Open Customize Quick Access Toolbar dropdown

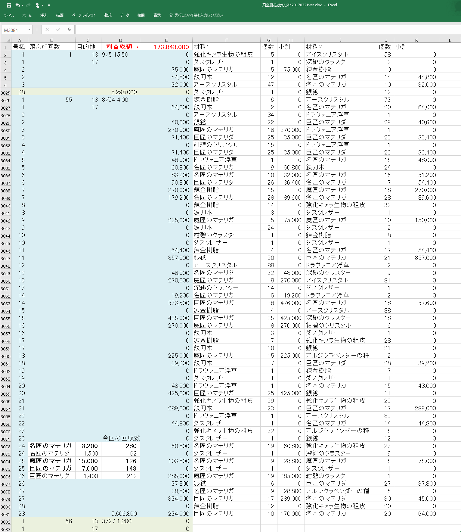(x=49, y=5)
